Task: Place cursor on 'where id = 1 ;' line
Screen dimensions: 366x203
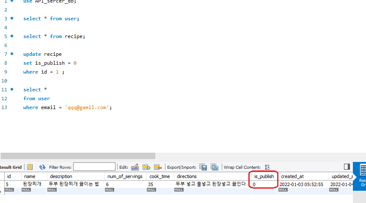Action: click(x=44, y=72)
